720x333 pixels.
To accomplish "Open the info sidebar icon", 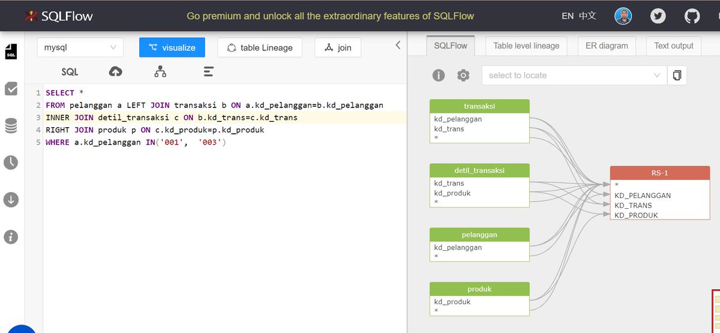I will [11, 237].
